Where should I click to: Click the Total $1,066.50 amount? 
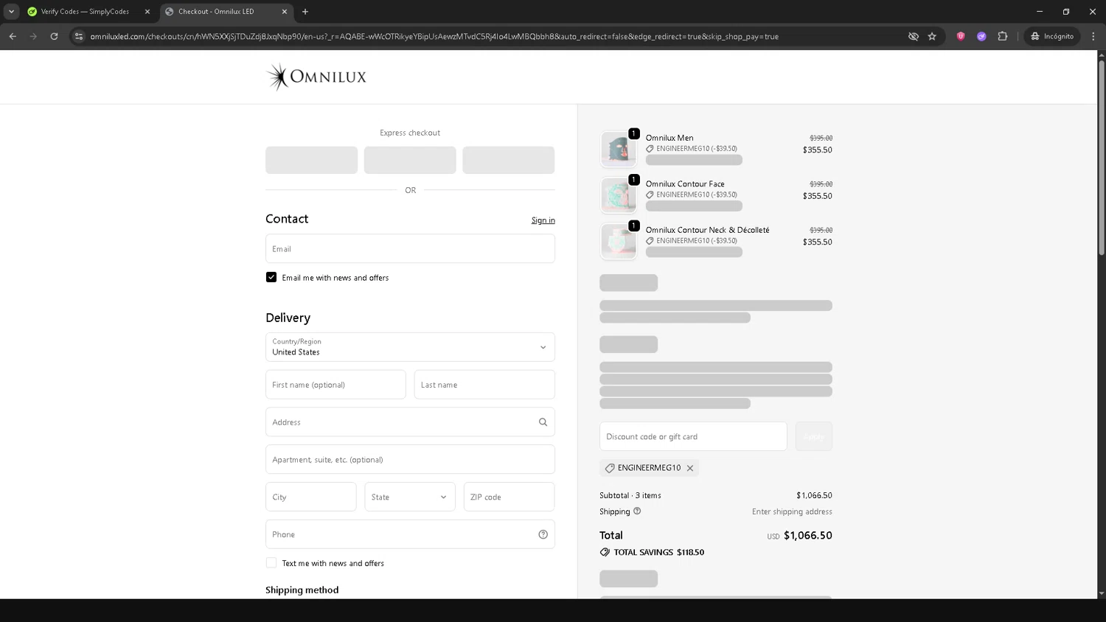tap(808, 536)
